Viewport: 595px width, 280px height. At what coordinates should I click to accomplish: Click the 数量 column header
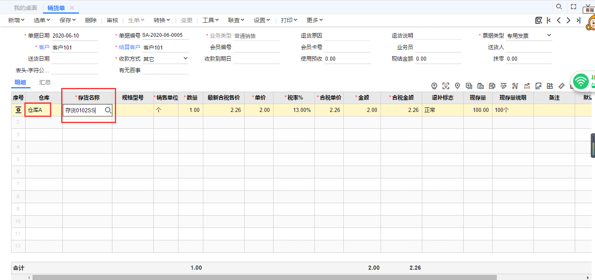[190, 98]
